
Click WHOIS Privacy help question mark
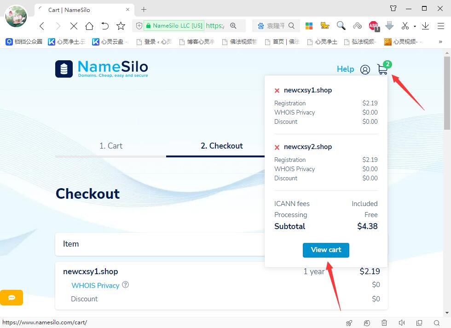coord(125,285)
